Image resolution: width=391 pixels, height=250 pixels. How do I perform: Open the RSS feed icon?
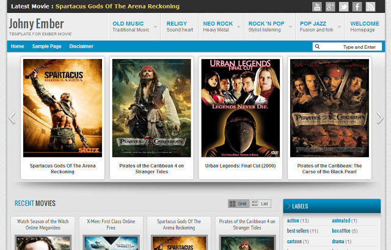coord(371,7)
